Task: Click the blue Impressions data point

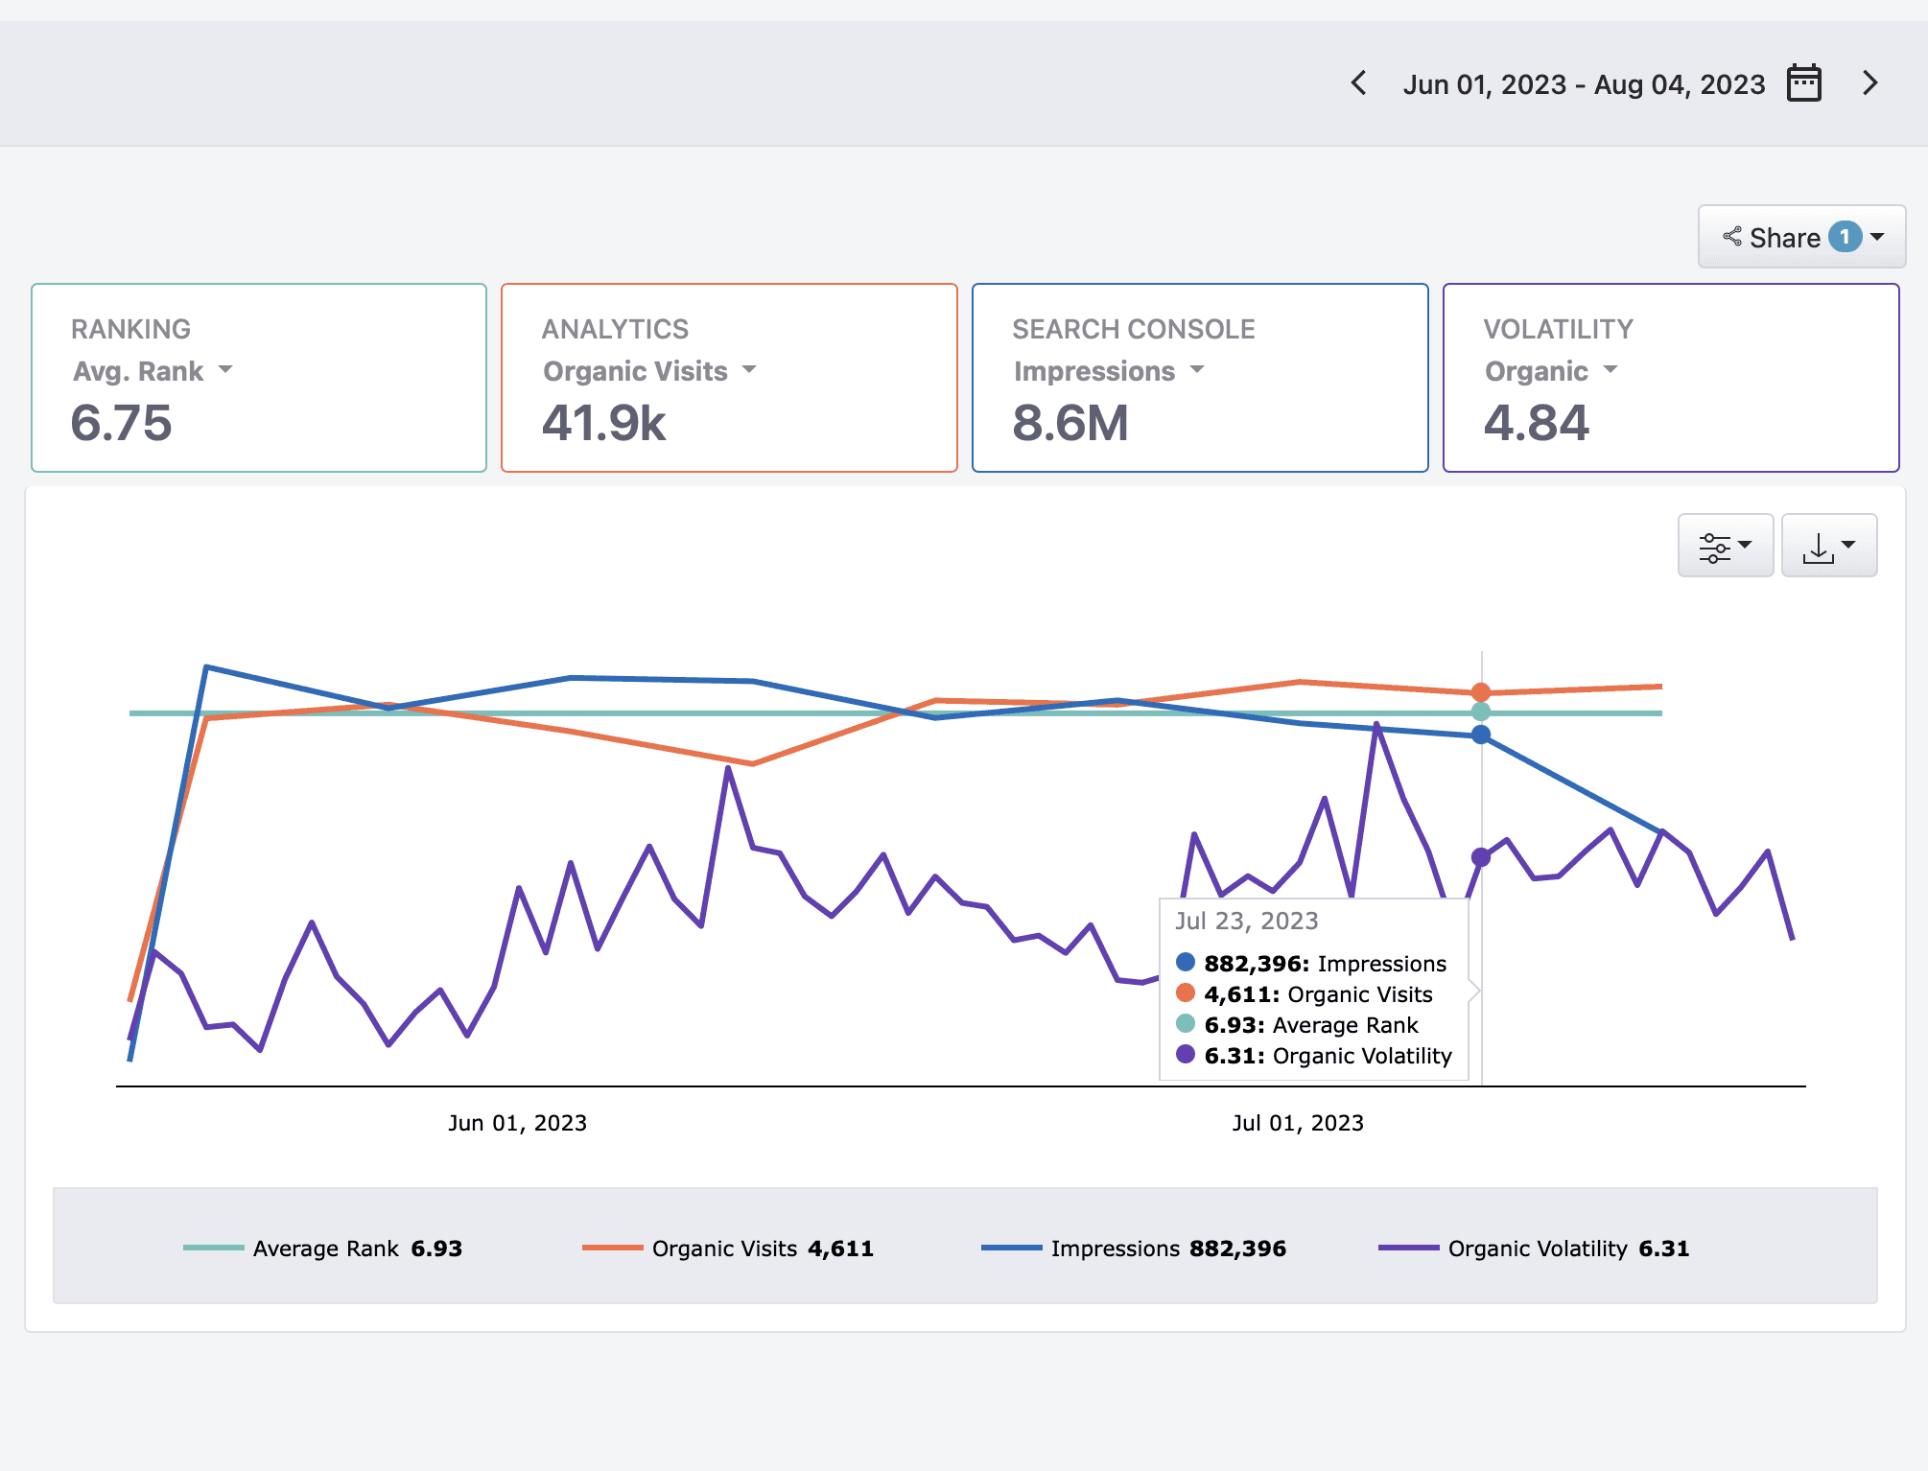Action: pos(1481,735)
